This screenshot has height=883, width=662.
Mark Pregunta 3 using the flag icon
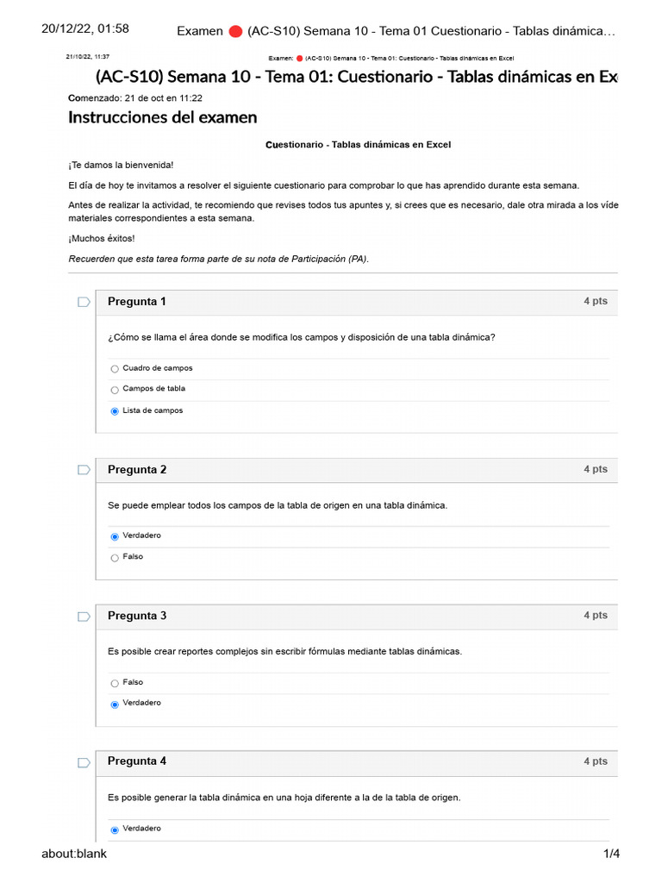tap(84, 617)
